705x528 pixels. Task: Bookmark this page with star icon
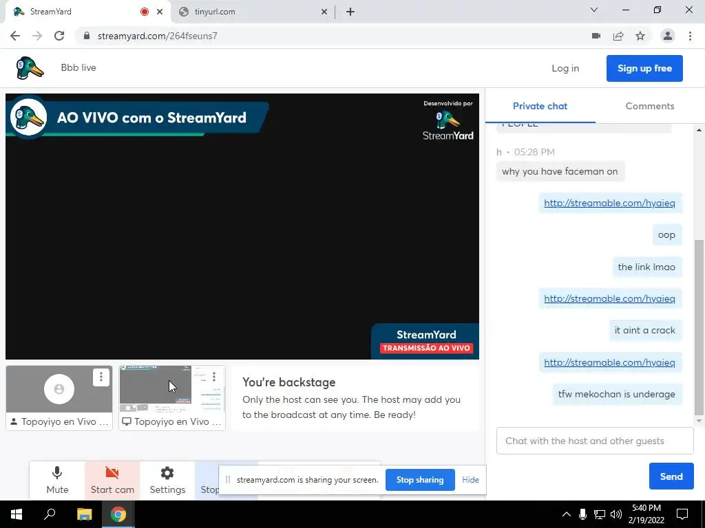coord(640,36)
